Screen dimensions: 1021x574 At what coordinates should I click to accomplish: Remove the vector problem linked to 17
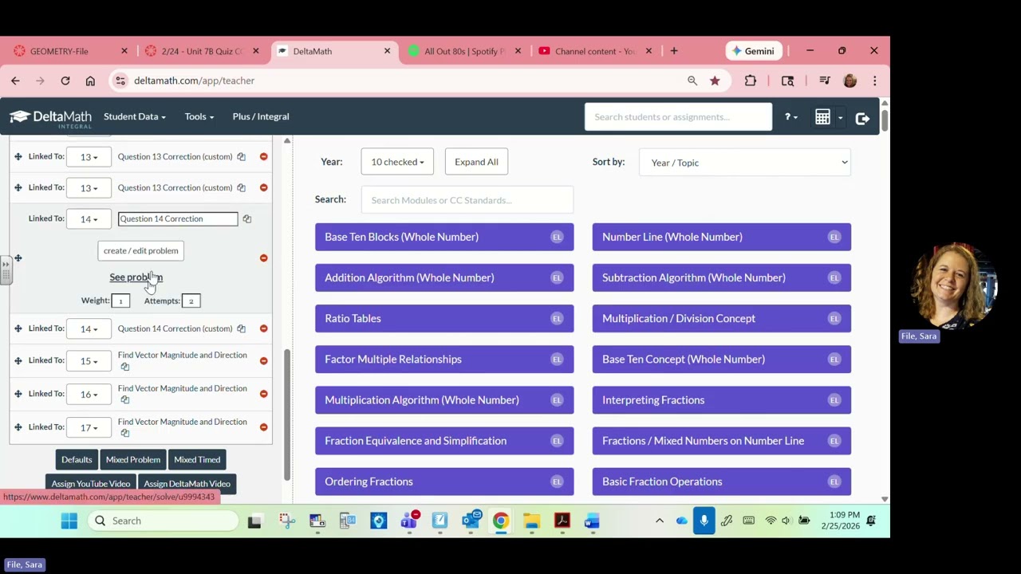pyautogui.click(x=263, y=427)
